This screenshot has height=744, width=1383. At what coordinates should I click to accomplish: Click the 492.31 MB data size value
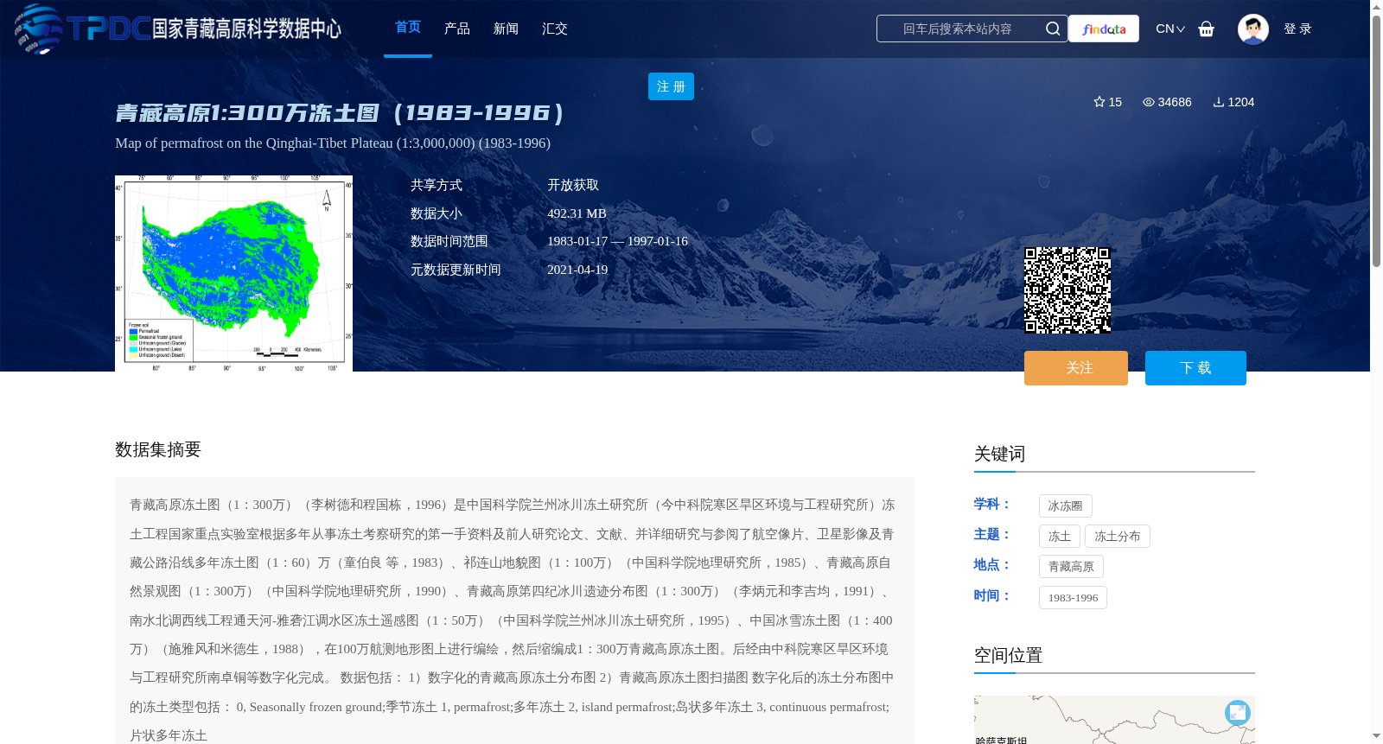click(577, 213)
